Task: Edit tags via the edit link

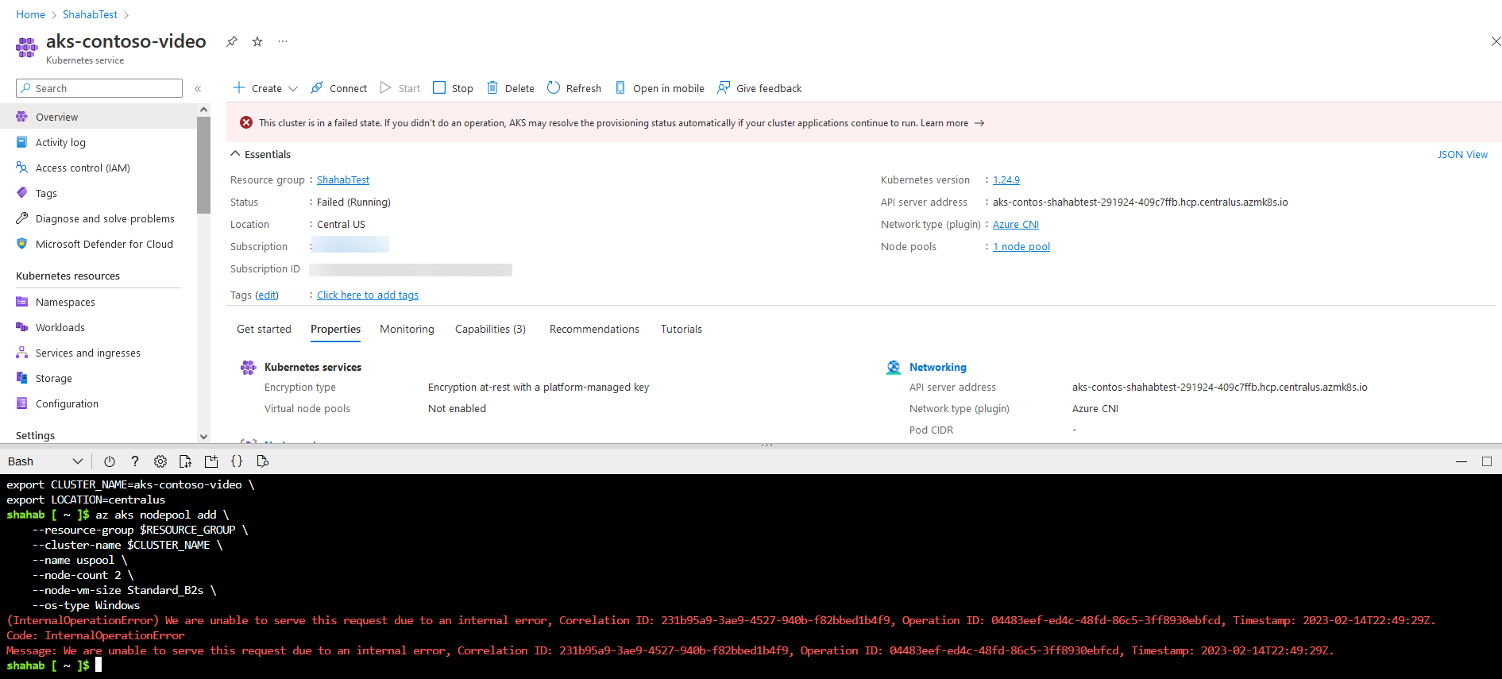Action: coord(267,295)
